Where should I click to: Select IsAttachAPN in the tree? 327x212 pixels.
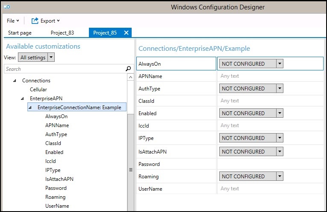click(59, 179)
